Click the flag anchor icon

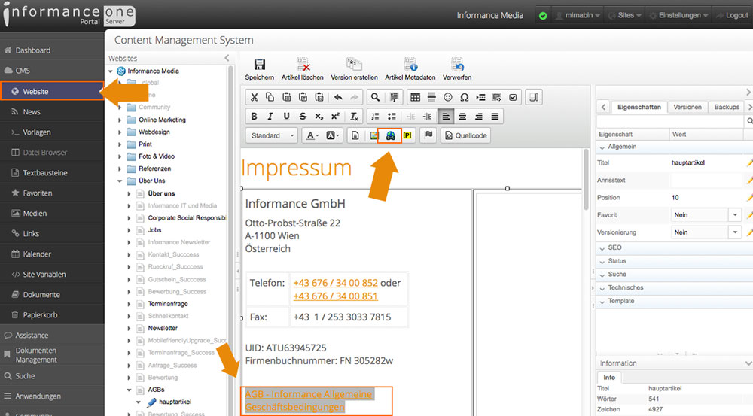(x=428, y=136)
